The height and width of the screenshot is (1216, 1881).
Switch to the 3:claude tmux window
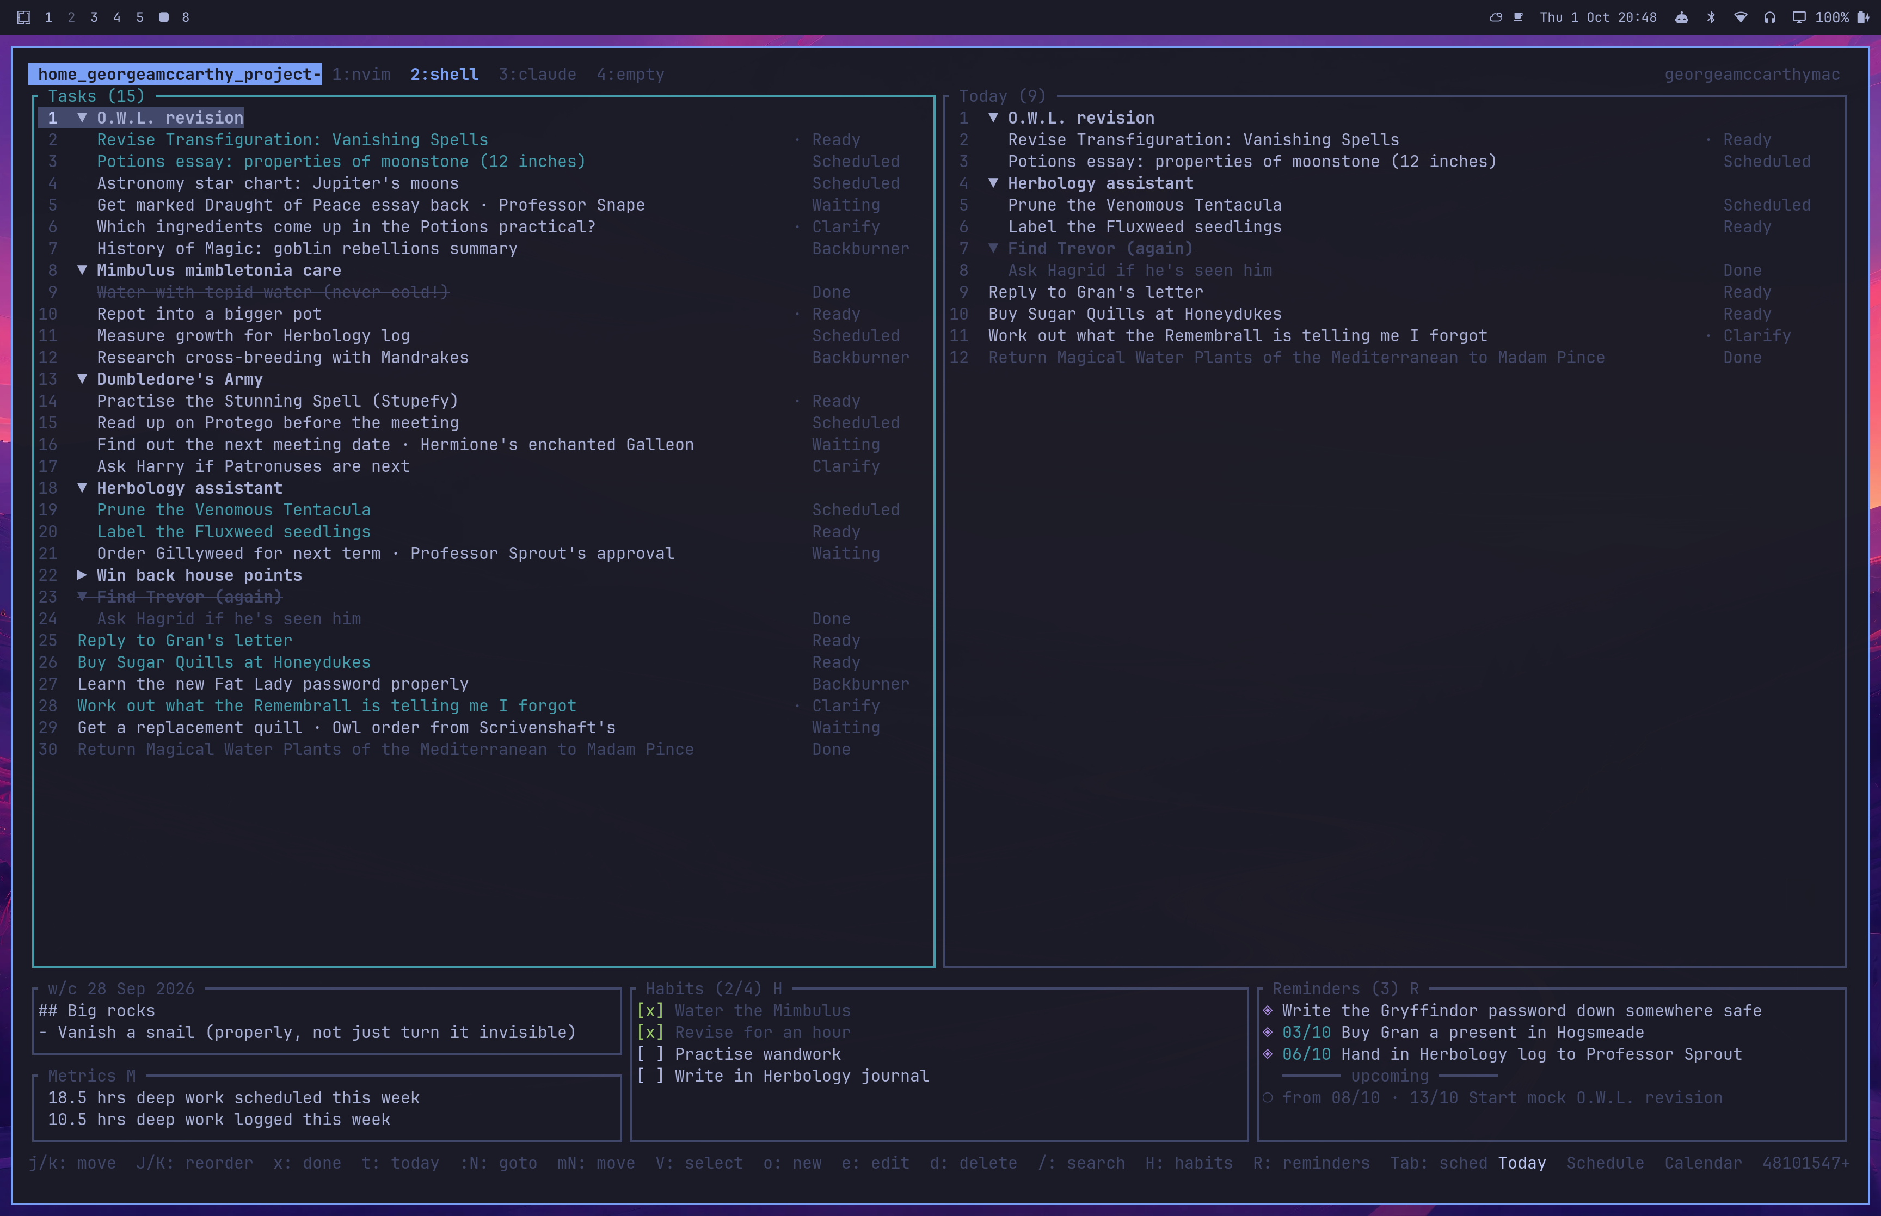click(538, 74)
